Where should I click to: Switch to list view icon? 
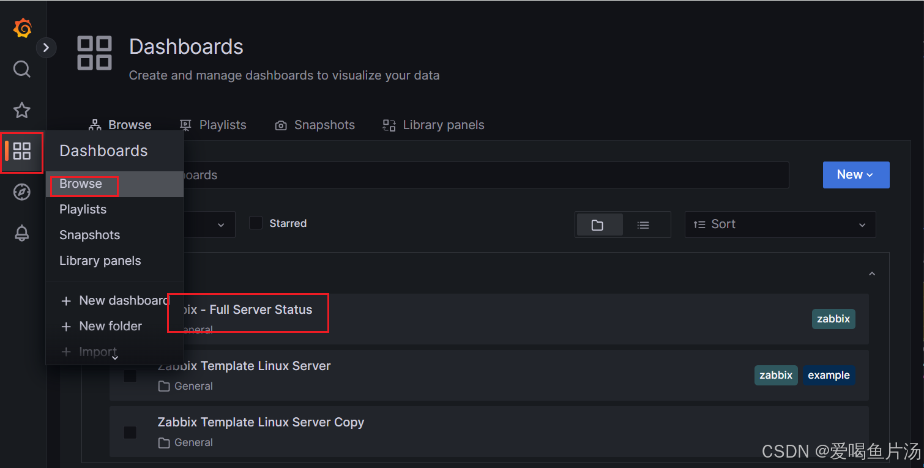tap(643, 225)
